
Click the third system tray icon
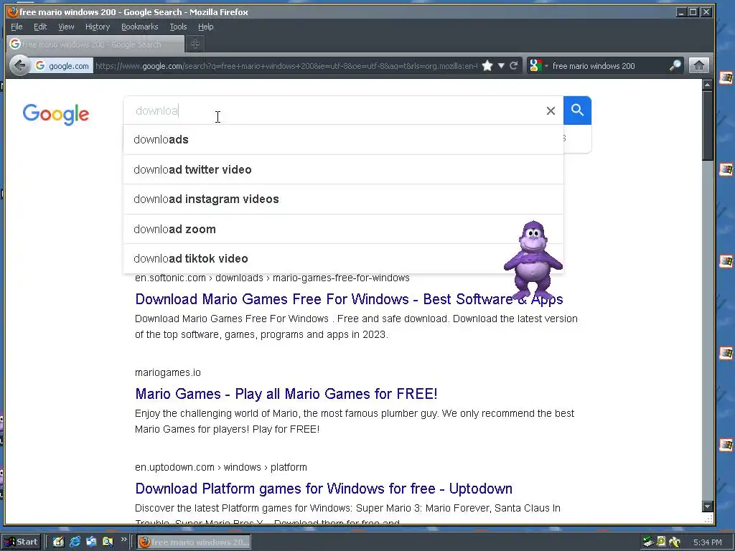tap(675, 542)
